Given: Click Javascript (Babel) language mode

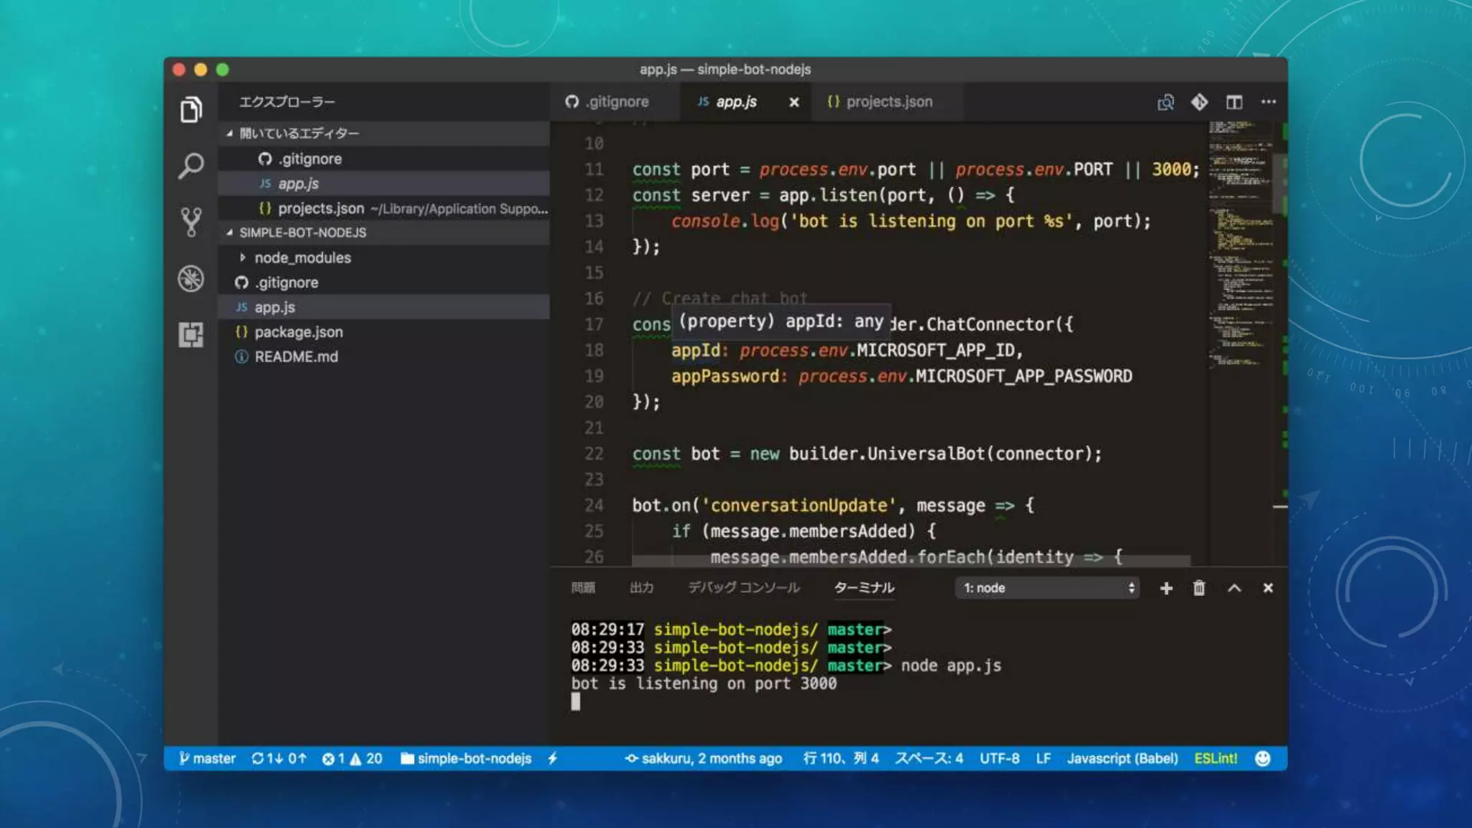Looking at the screenshot, I should 1122,759.
